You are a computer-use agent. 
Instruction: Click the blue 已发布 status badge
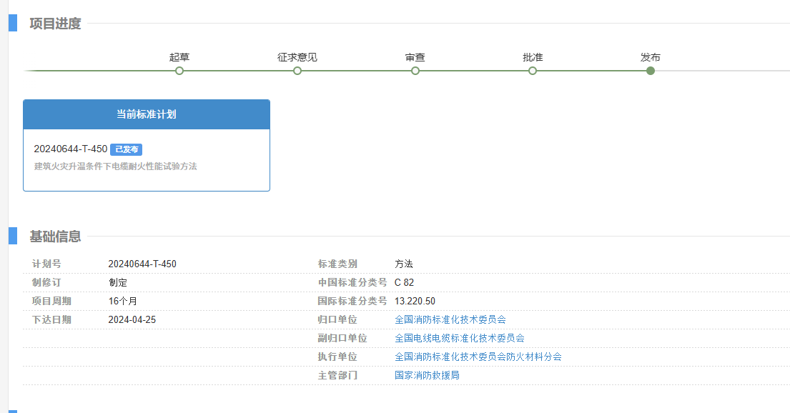(x=127, y=149)
